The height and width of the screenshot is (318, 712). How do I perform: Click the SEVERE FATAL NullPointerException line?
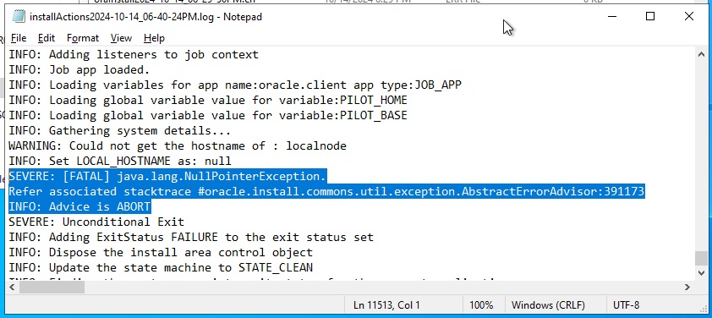click(167, 176)
